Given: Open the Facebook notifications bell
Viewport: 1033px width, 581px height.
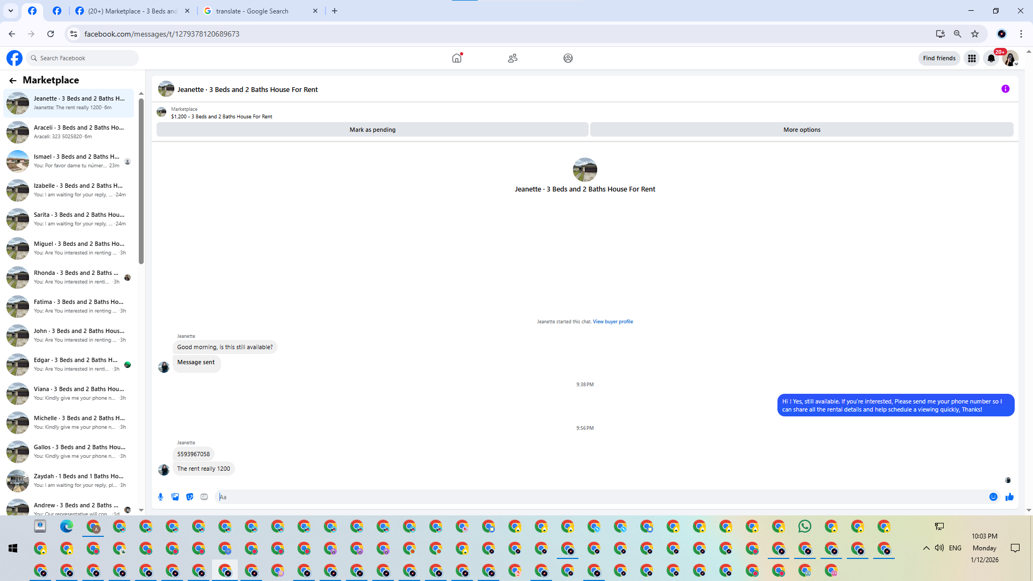Looking at the screenshot, I should 991,58.
